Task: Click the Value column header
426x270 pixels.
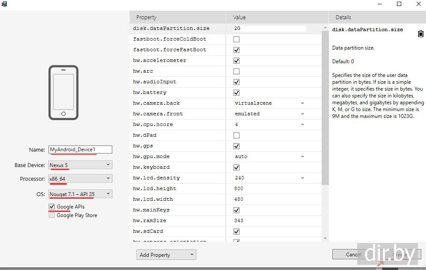Action: (x=240, y=18)
